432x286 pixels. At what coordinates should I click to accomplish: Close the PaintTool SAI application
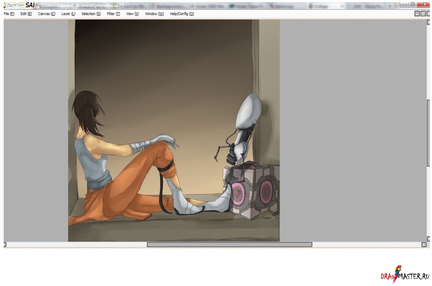tap(424, 5)
